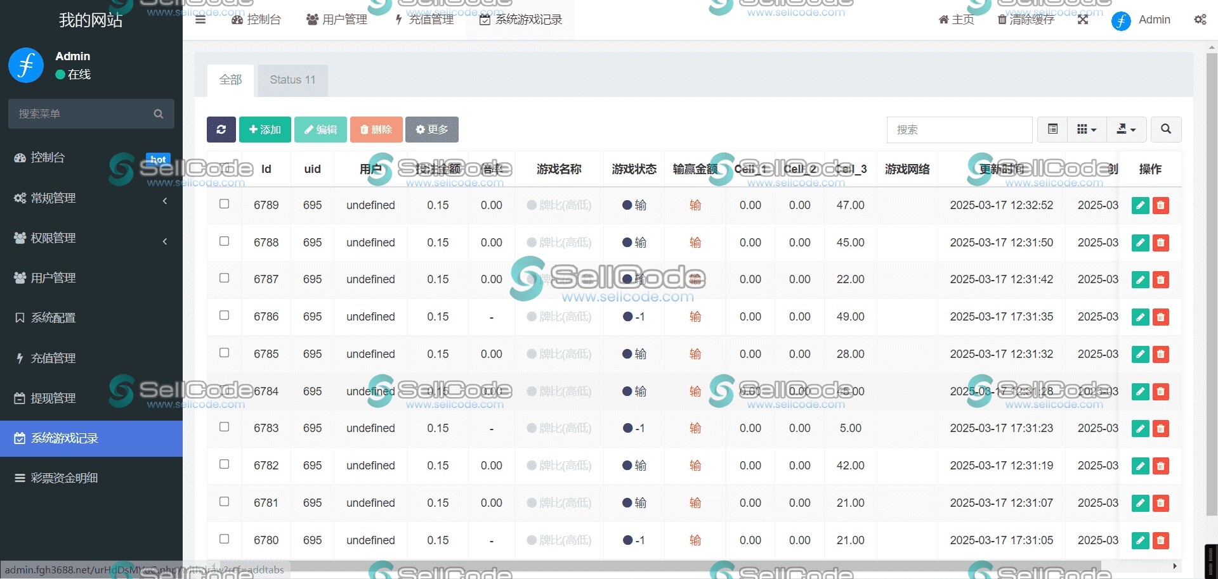
Task: Switch to the Status 11 tab
Action: click(x=292, y=80)
